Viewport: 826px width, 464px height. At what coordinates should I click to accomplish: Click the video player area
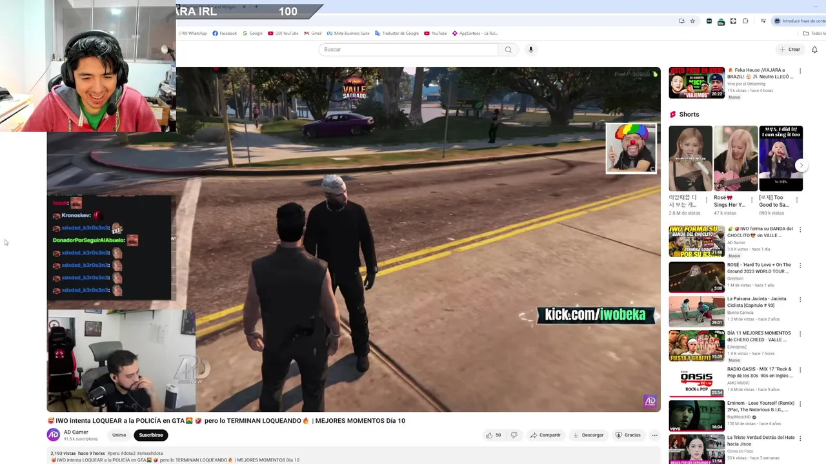(x=354, y=239)
